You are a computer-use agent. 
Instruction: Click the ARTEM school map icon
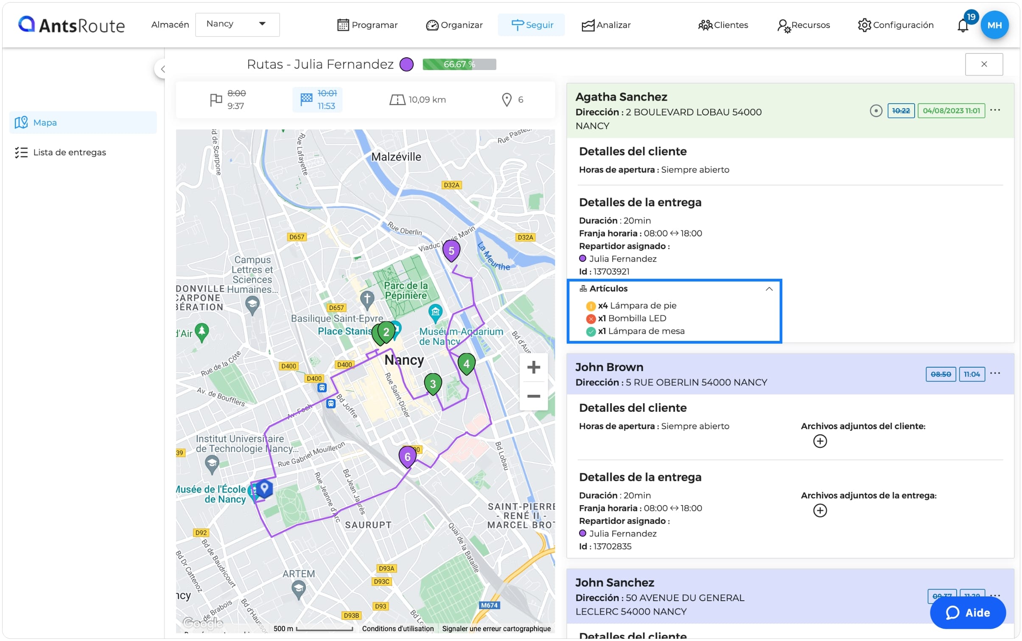pos(299,589)
